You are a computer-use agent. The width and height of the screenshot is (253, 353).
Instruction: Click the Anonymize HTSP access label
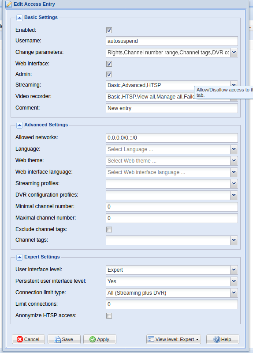tap(46, 315)
